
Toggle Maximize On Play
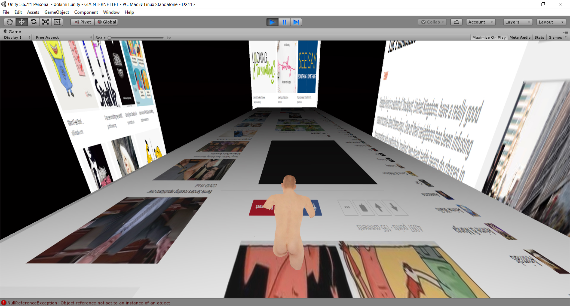tap(489, 37)
